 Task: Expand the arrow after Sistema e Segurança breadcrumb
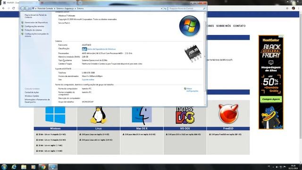(x=75, y=8)
